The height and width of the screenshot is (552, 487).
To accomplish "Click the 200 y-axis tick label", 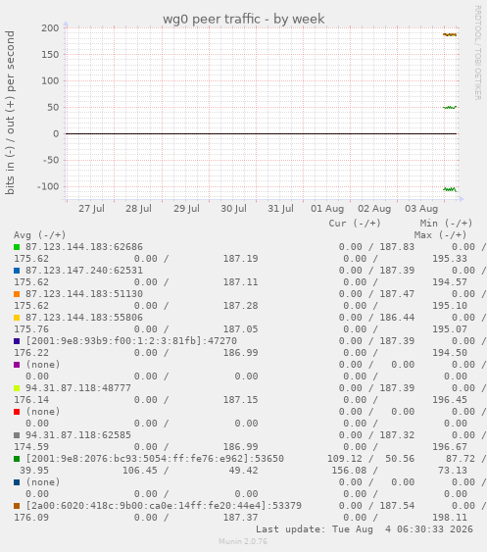I will (50, 28).
